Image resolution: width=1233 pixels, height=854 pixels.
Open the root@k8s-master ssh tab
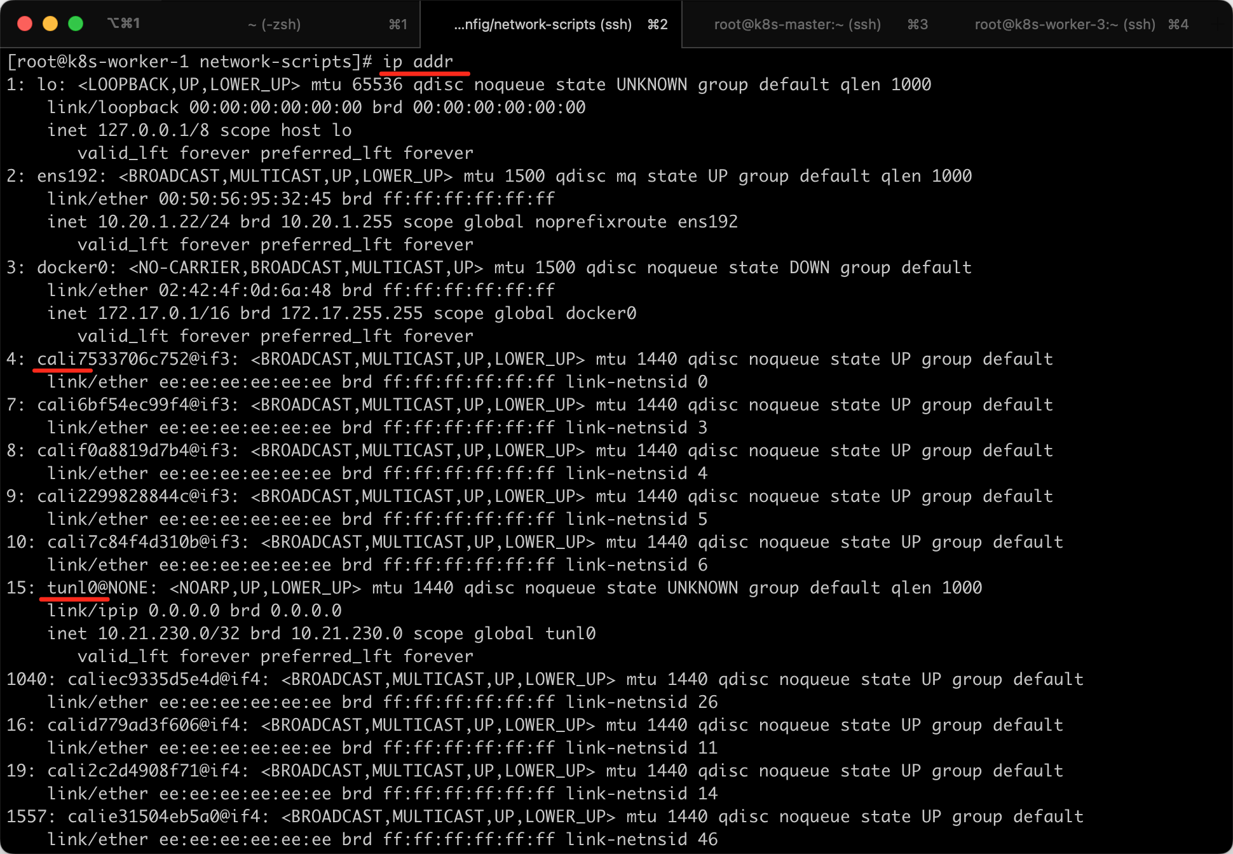coord(797,24)
